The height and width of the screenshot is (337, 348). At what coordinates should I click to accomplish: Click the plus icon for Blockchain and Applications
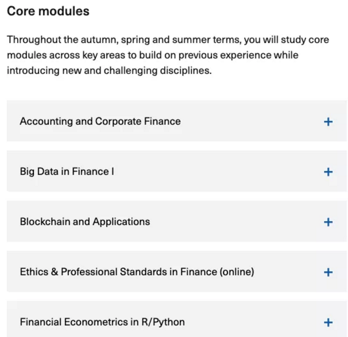click(328, 222)
